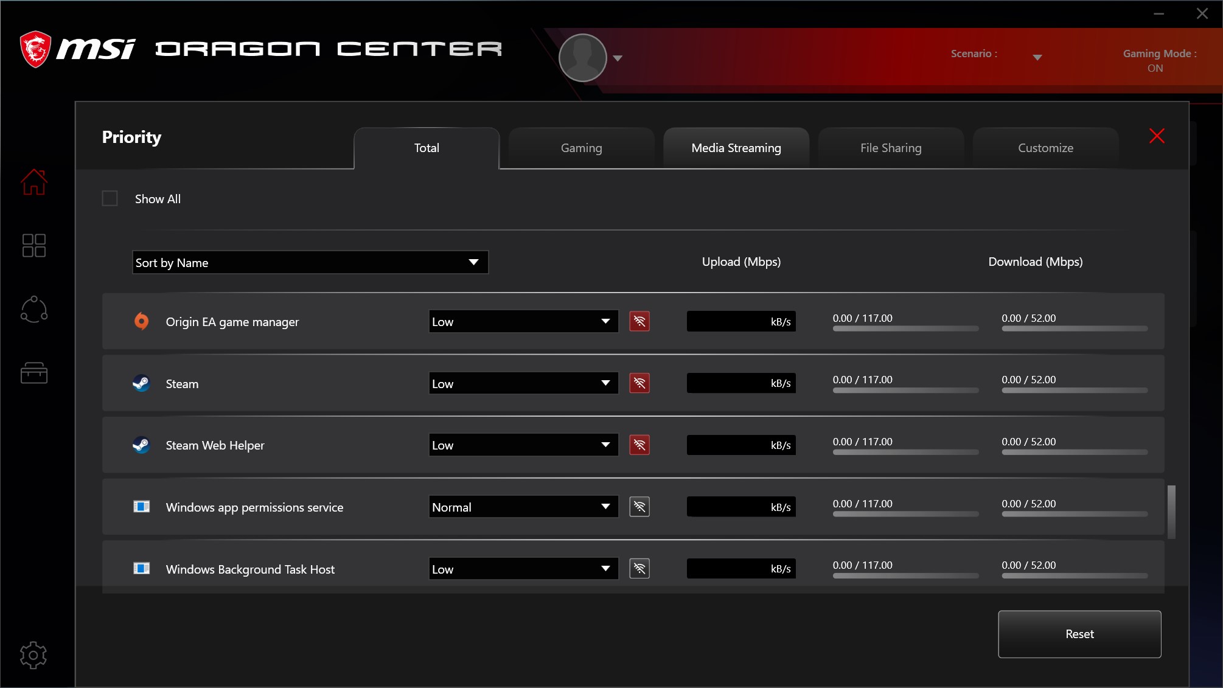Open priority dropdown for Windows Background Task Host
The height and width of the screenshot is (688, 1223).
(x=523, y=568)
